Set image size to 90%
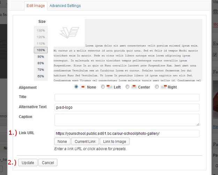Image resolution: width=218 pixels, height=175 pixels. (41, 57)
